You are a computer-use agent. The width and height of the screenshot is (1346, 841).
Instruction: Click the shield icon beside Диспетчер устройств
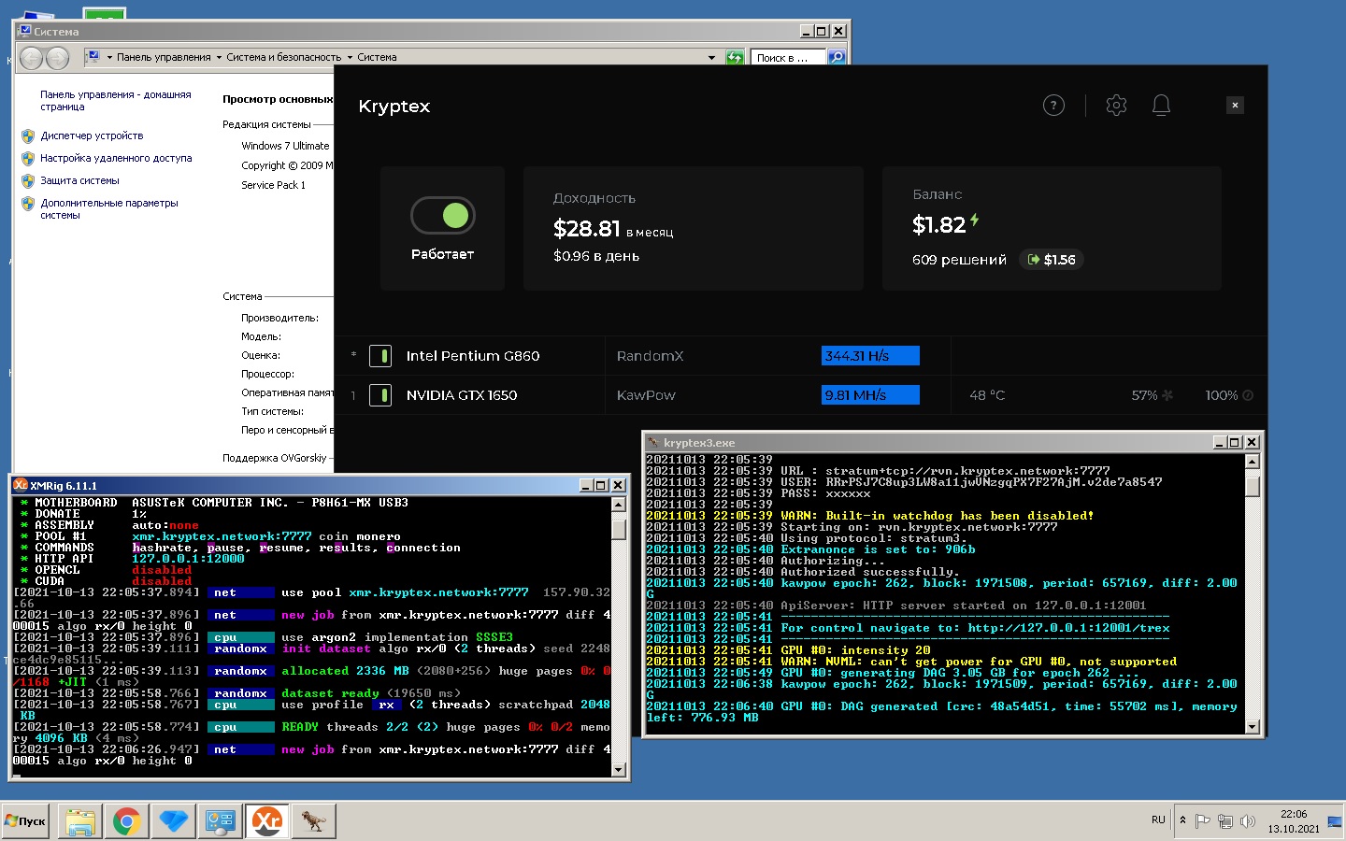click(x=28, y=136)
